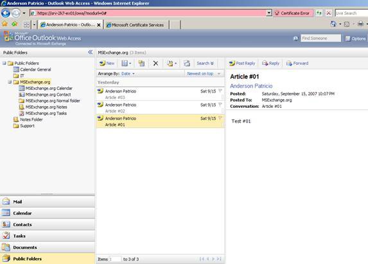Image resolution: width=368 pixels, height=264 pixels.
Task: Click the Check messages icon in the toolbar
Action: coord(187,64)
